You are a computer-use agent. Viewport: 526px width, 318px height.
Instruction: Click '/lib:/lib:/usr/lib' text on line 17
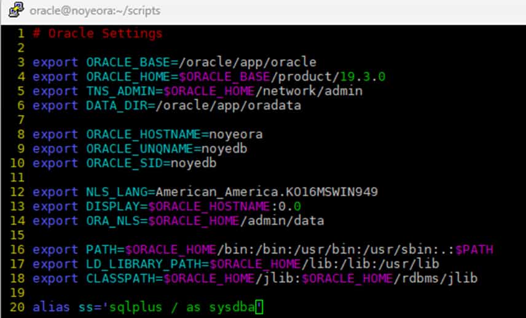[x=370, y=264]
